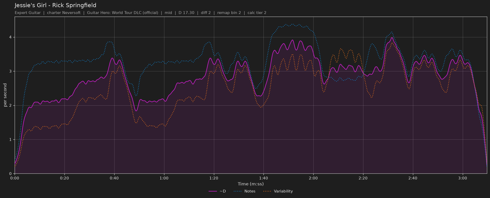Click the 0:00 x-axis tick label

15,178
